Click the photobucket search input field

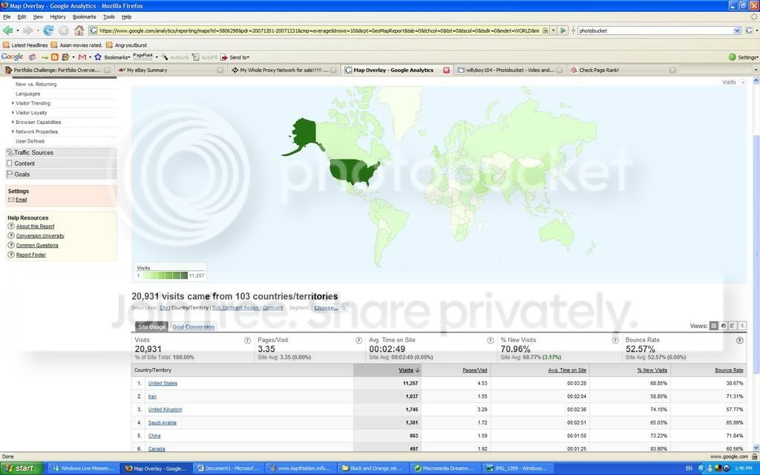(656, 30)
